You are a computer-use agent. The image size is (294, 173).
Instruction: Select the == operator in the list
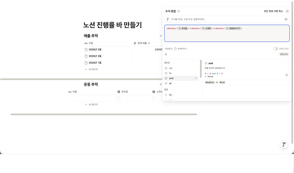coord(181,68)
